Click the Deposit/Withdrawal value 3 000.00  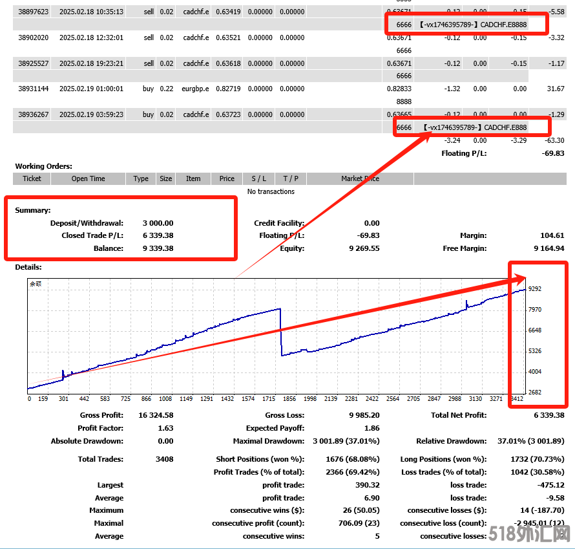(x=158, y=223)
